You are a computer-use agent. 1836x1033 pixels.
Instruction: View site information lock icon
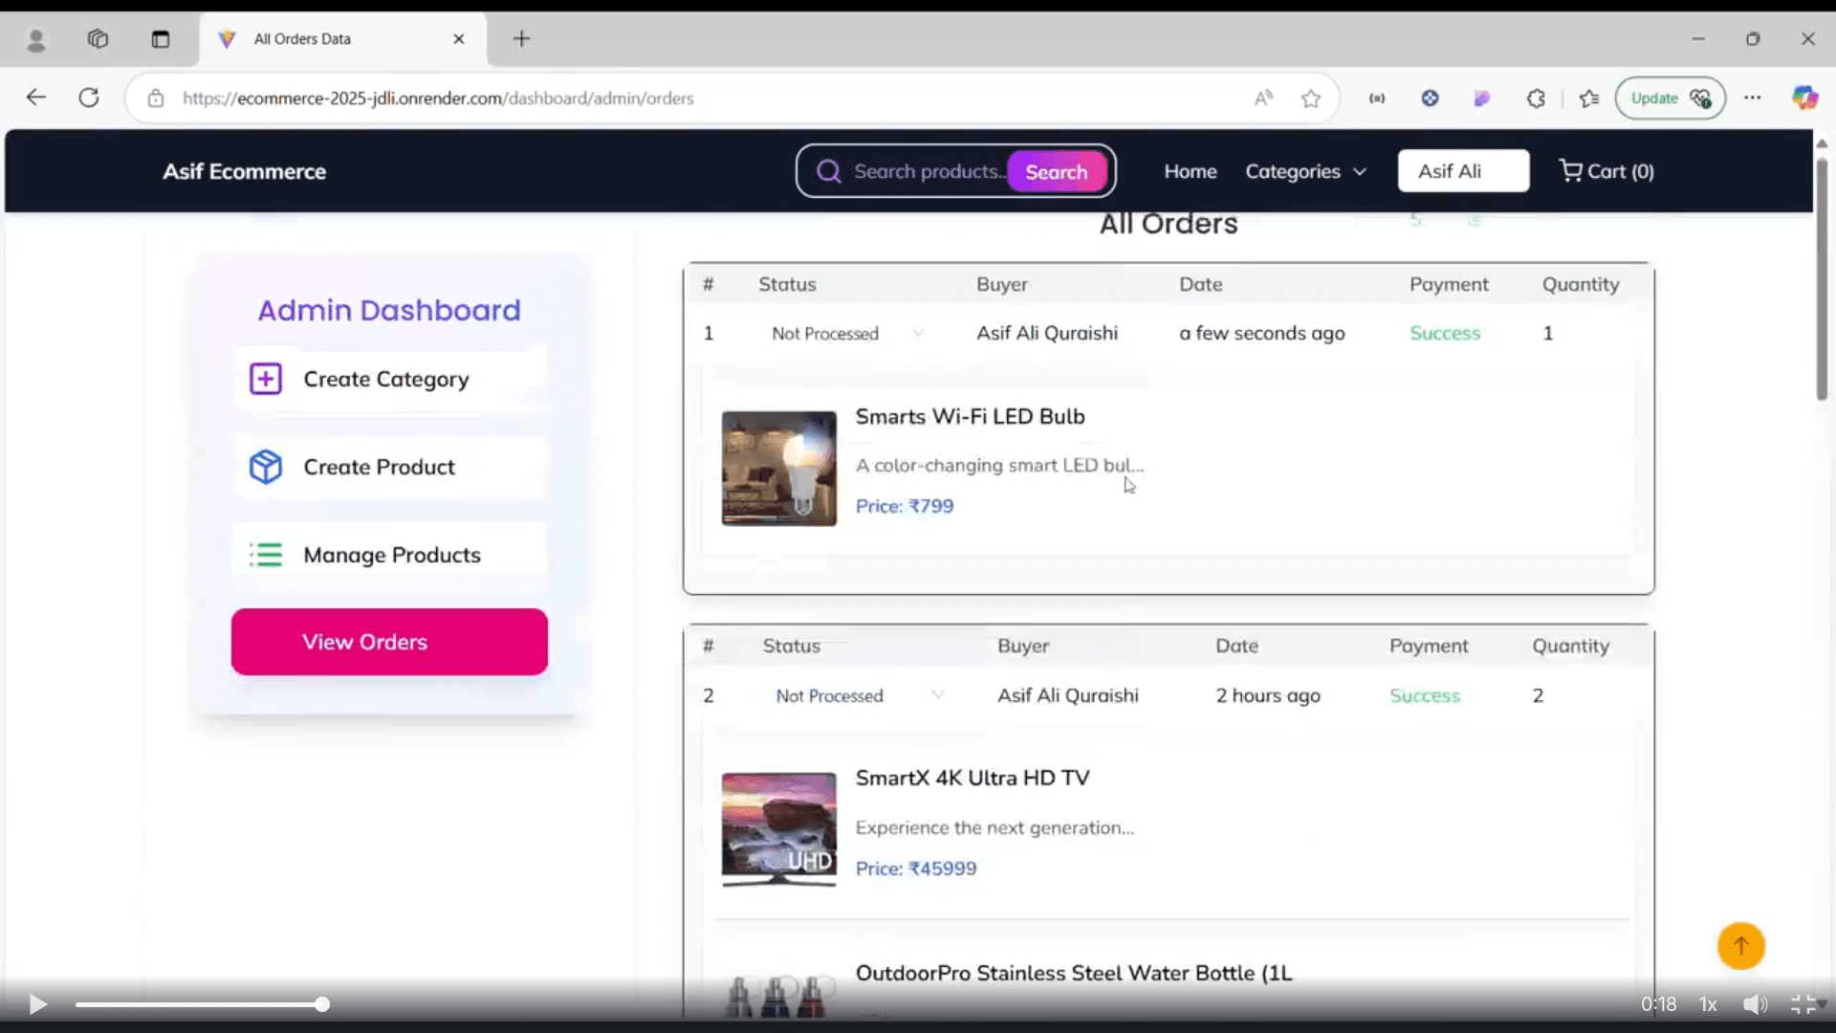(x=156, y=98)
